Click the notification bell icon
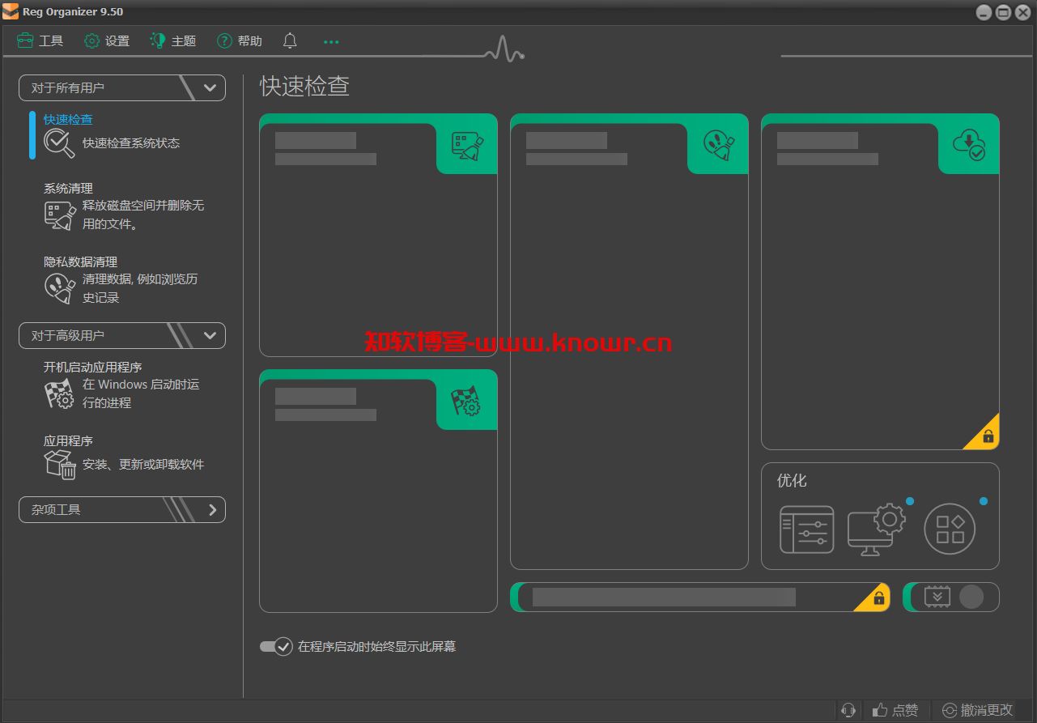Image resolution: width=1037 pixels, height=723 pixels. pyautogui.click(x=290, y=40)
